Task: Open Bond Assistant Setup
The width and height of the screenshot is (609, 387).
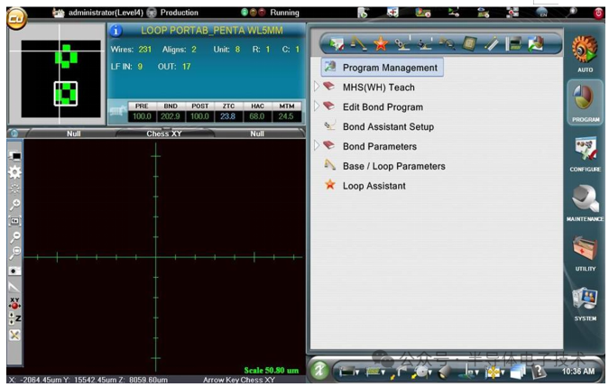Action: (387, 127)
